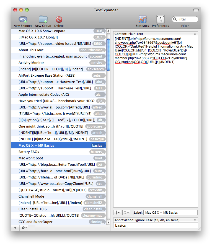
Task: Select the Mac won't boot snippet
Action: tap(58, 158)
